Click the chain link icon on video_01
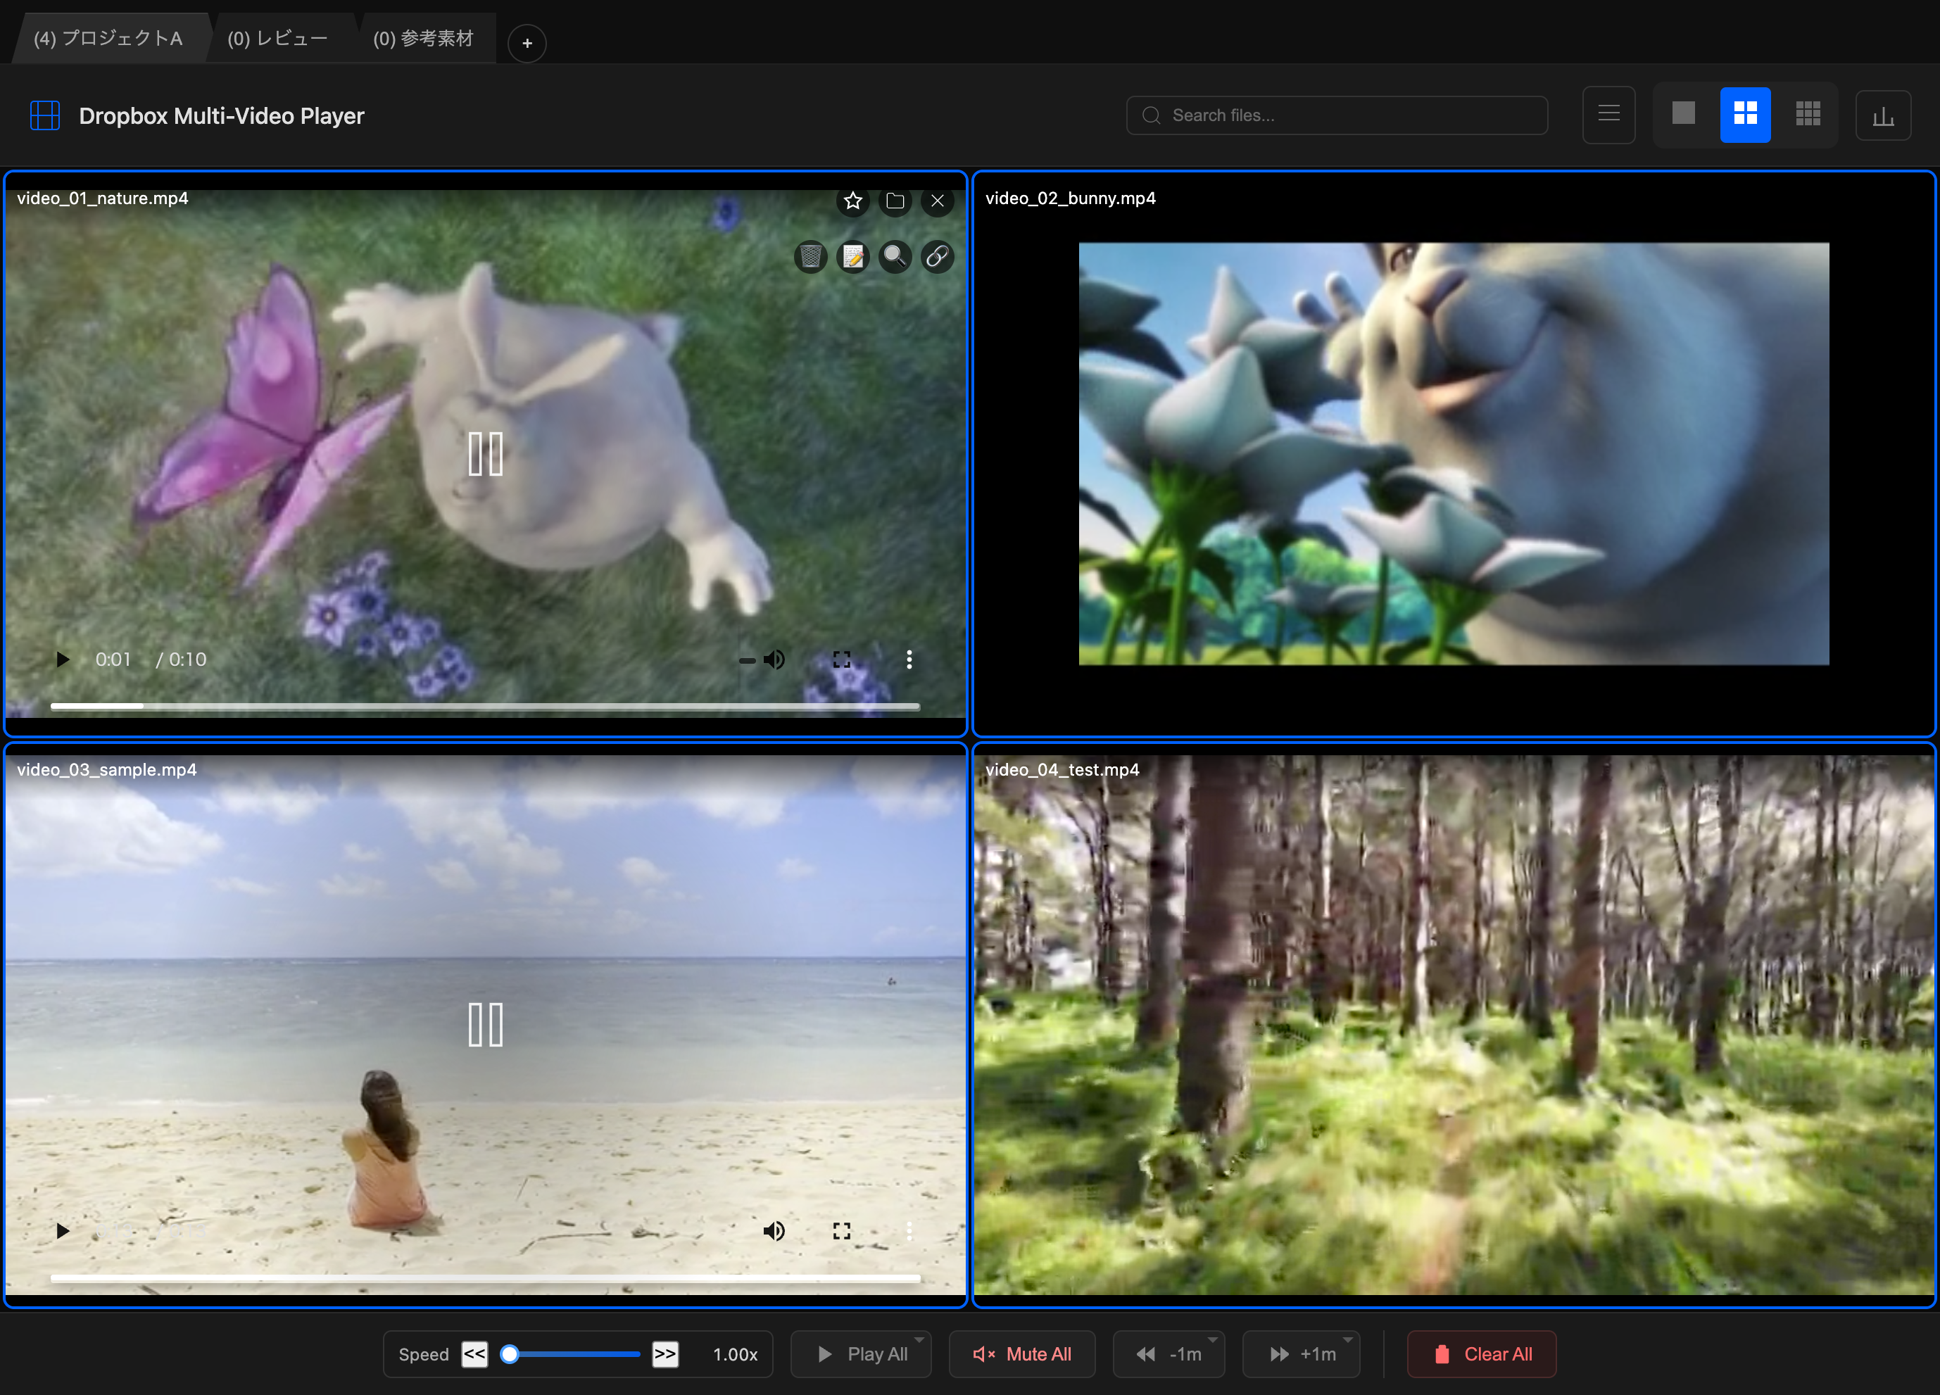Image resolution: width=1940 pixels, height=1395 pixels. 937,257
